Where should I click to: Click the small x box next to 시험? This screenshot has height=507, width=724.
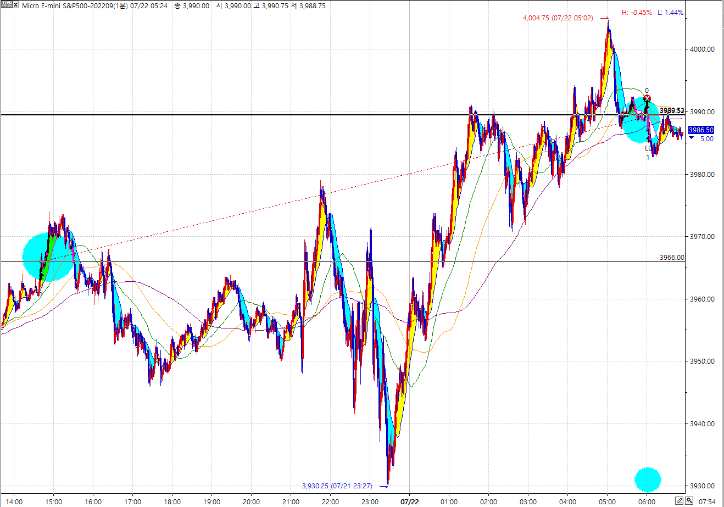click(16, 5)
